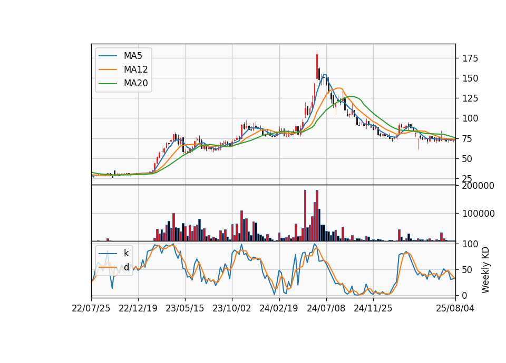506x363 pixels.
Task: Click the 22/07/25 date tick label
Action: tap(91, 309)
